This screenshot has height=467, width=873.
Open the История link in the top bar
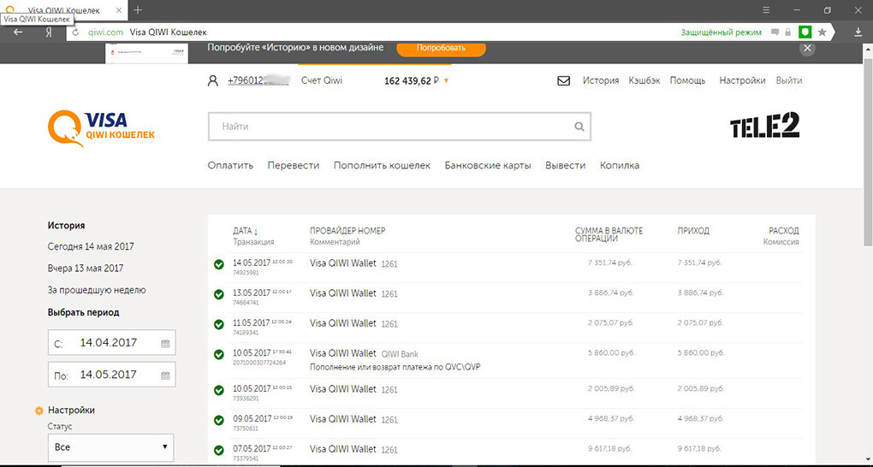click(x=601, y=80)
